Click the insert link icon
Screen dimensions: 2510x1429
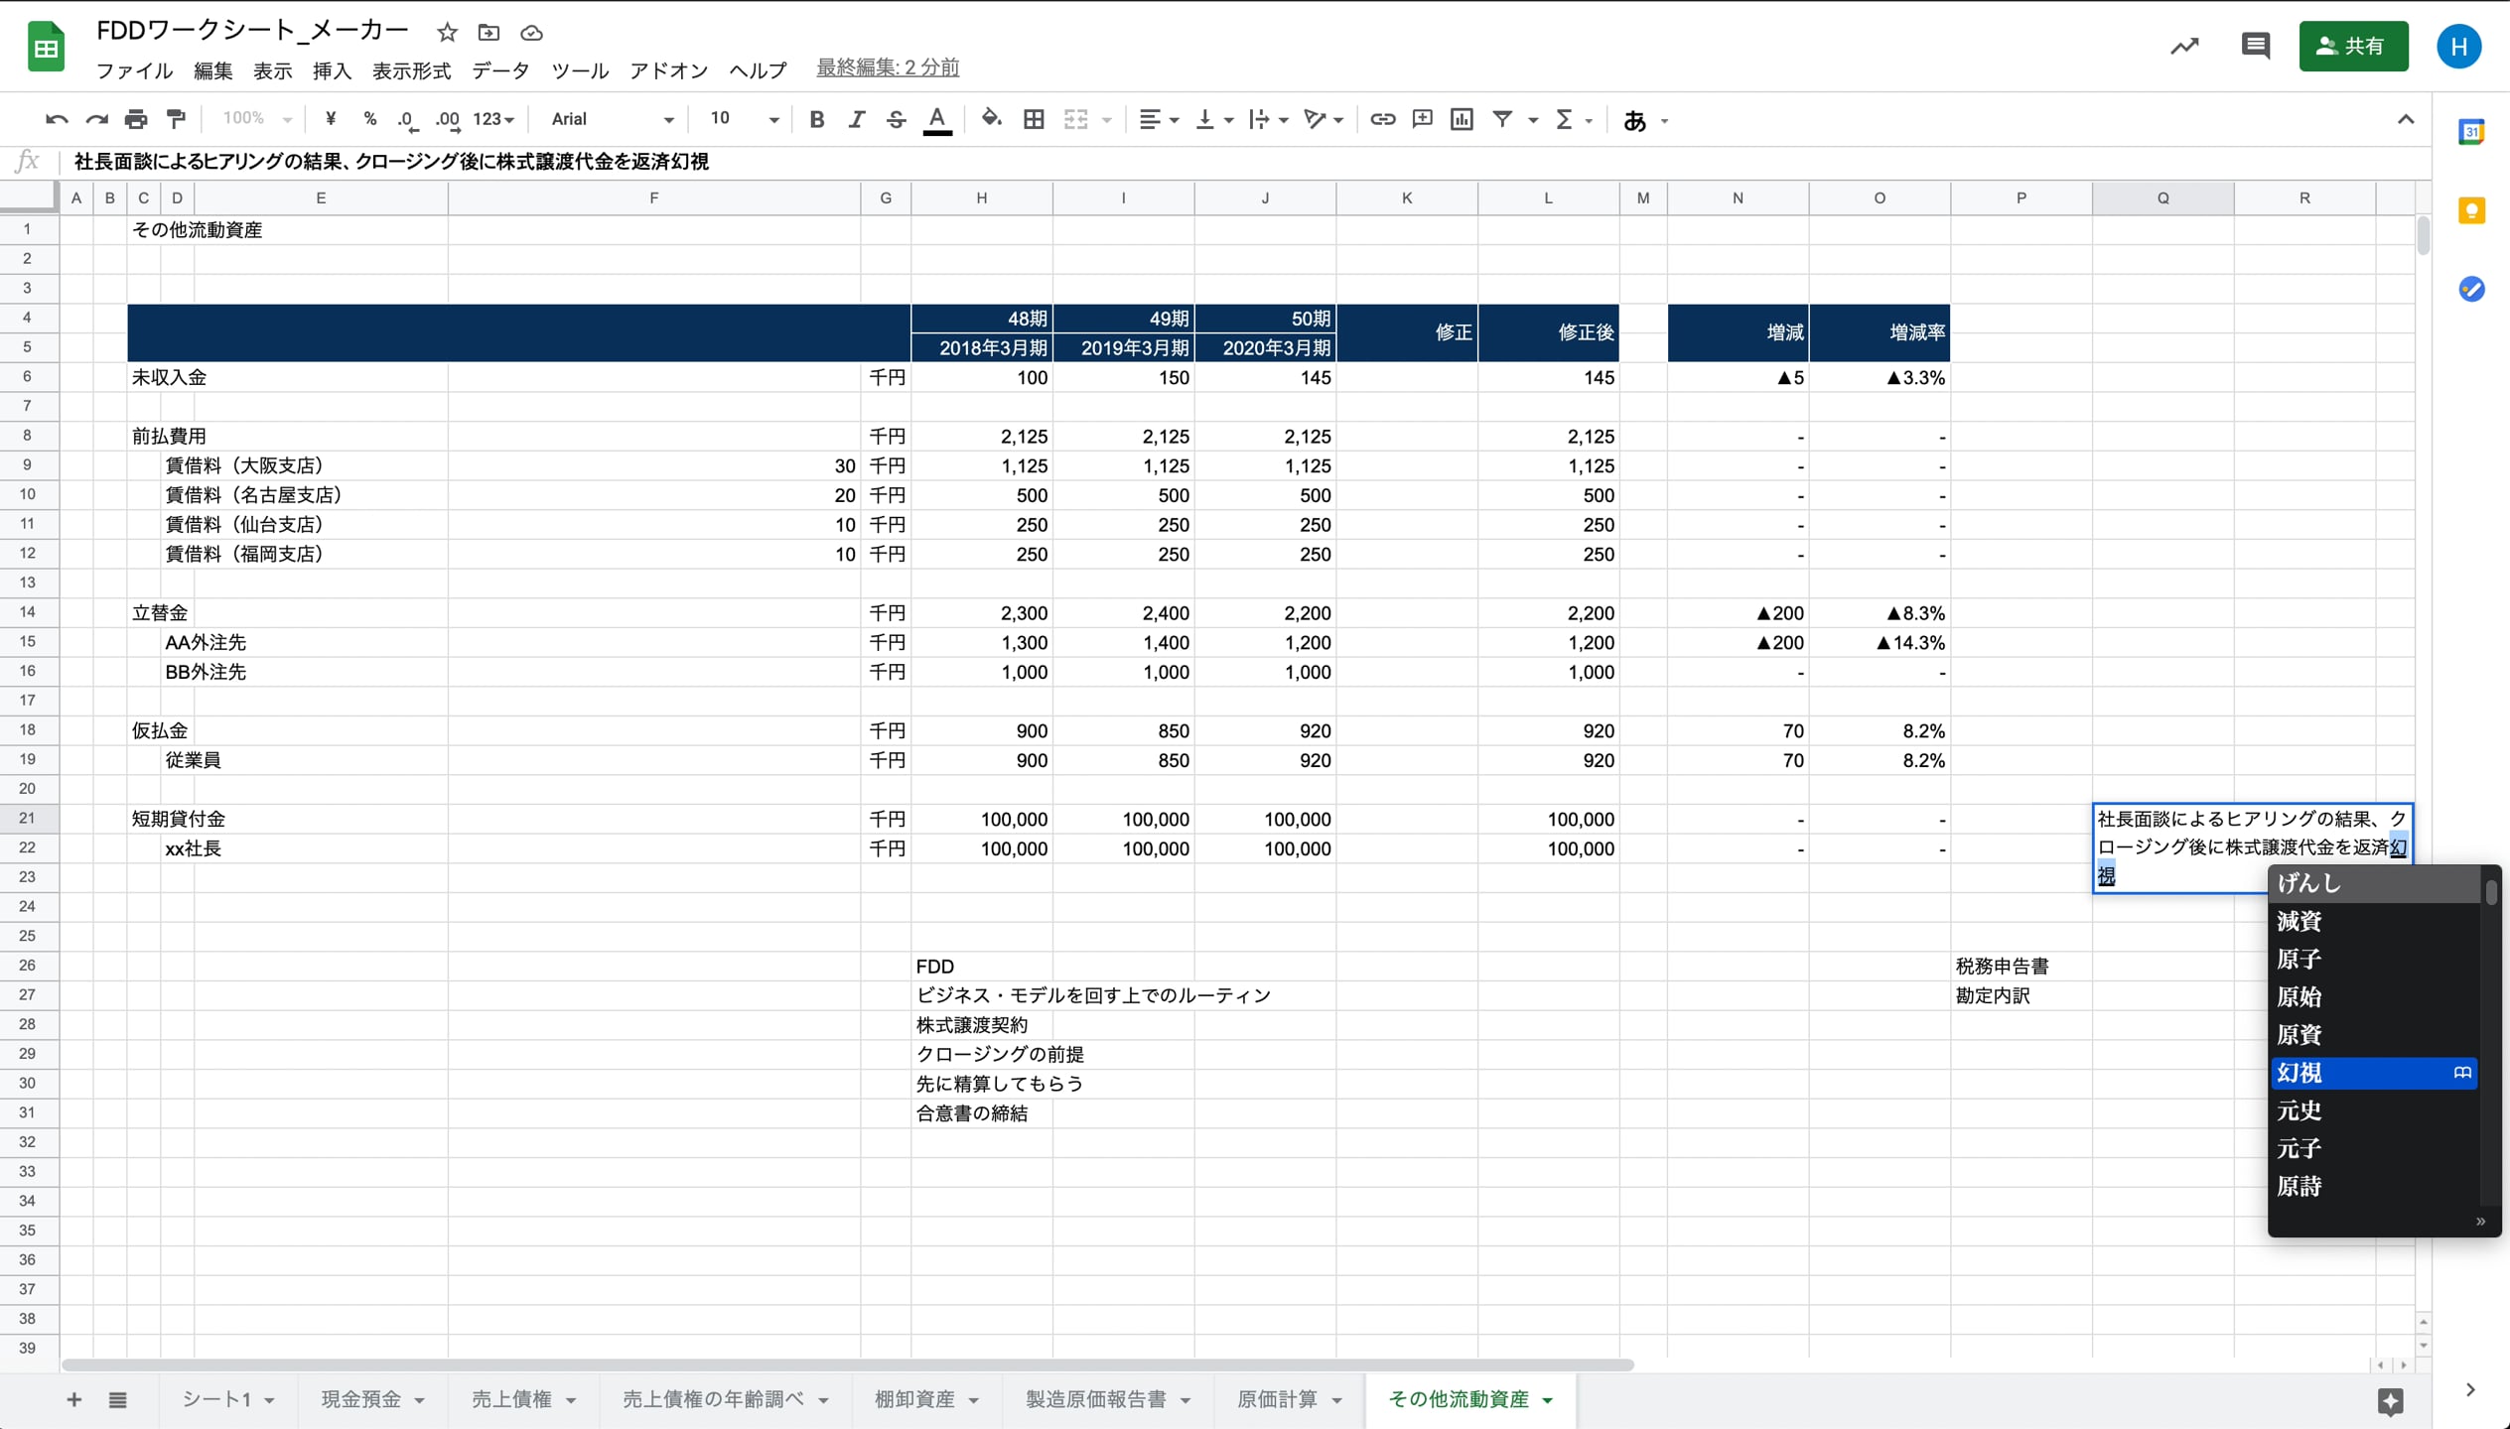tap(1382, 119)
